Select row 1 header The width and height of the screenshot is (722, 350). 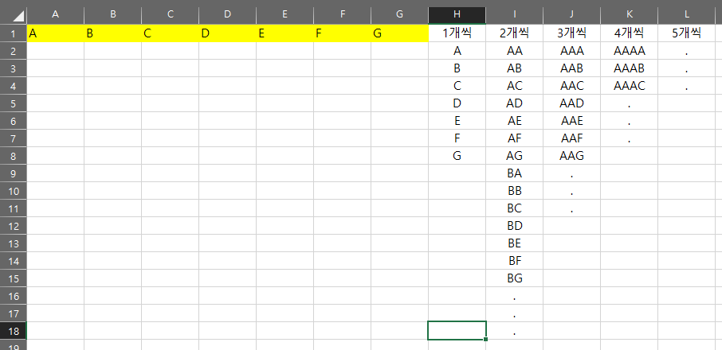[x=14, y=33]
